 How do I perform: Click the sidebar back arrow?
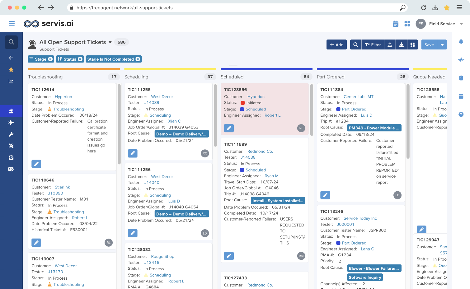(x=11, y=58)
